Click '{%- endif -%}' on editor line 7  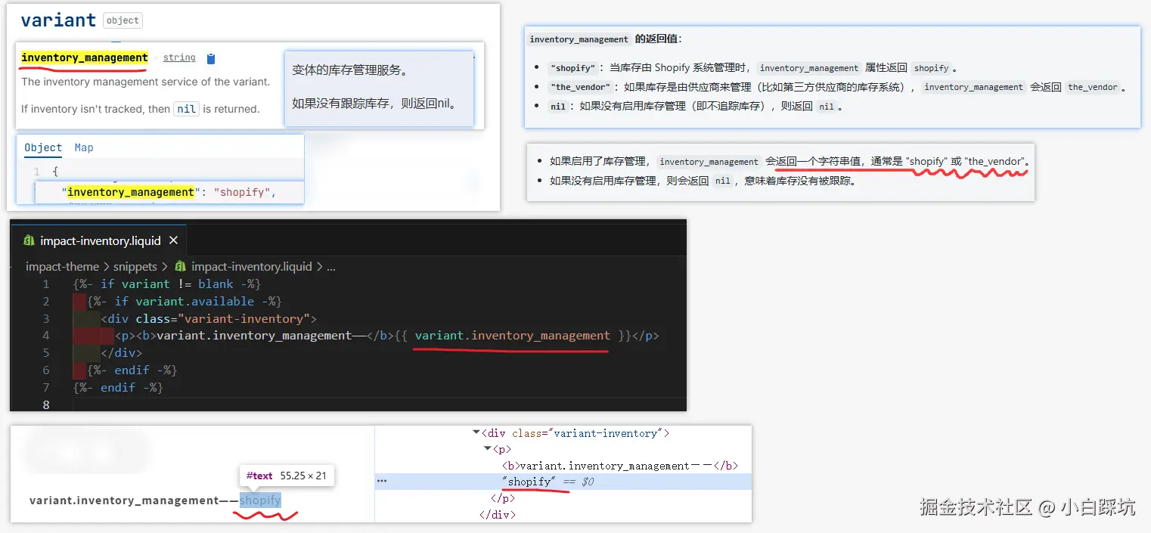click(x=118, y=387)
